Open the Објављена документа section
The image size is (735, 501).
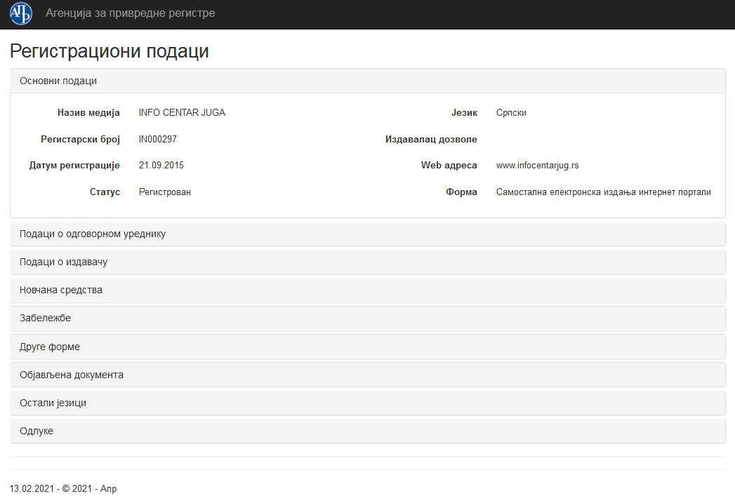(x=72, y=375)
